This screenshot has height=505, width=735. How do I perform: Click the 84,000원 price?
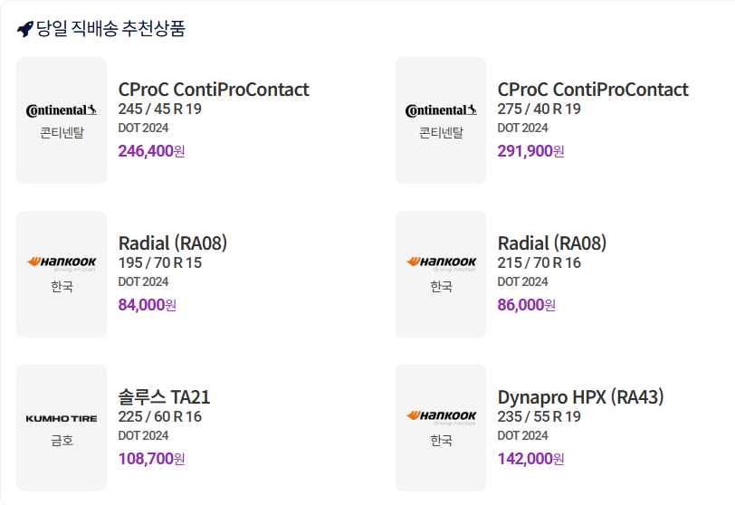pos(147,305)
